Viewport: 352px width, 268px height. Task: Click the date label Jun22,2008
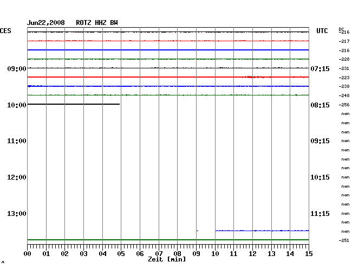(x=46, y=23)
